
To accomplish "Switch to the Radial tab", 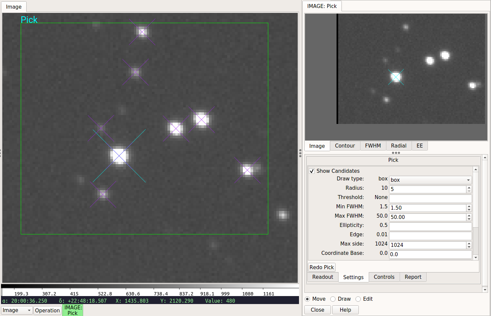I will point(399,146).
